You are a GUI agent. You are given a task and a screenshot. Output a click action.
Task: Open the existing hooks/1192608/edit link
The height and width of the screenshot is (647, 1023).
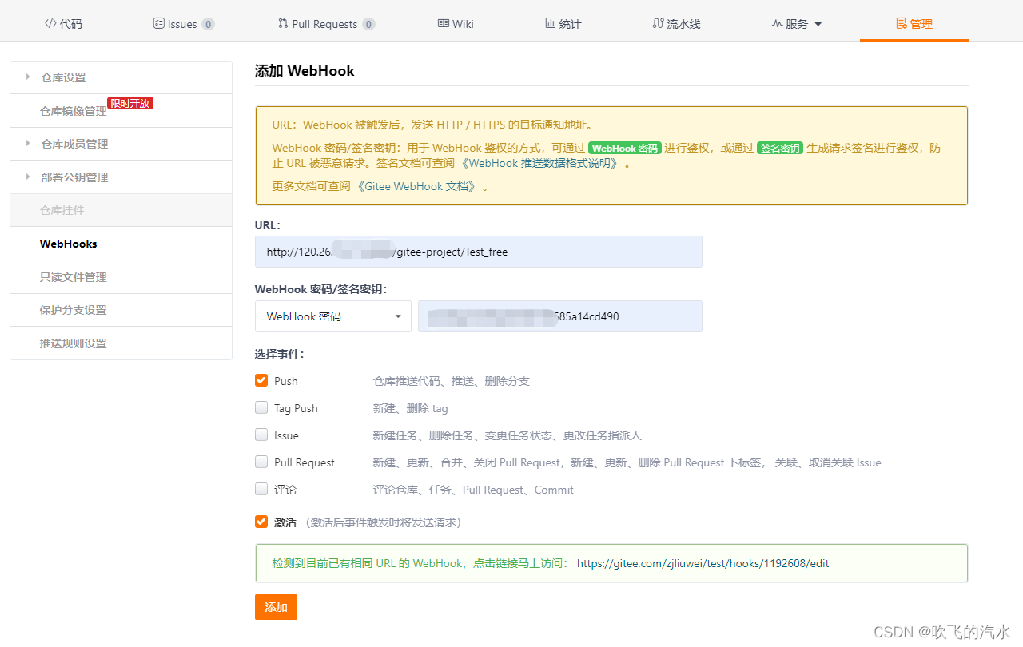[703, 563]
